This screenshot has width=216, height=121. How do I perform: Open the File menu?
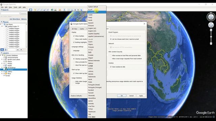2,7
